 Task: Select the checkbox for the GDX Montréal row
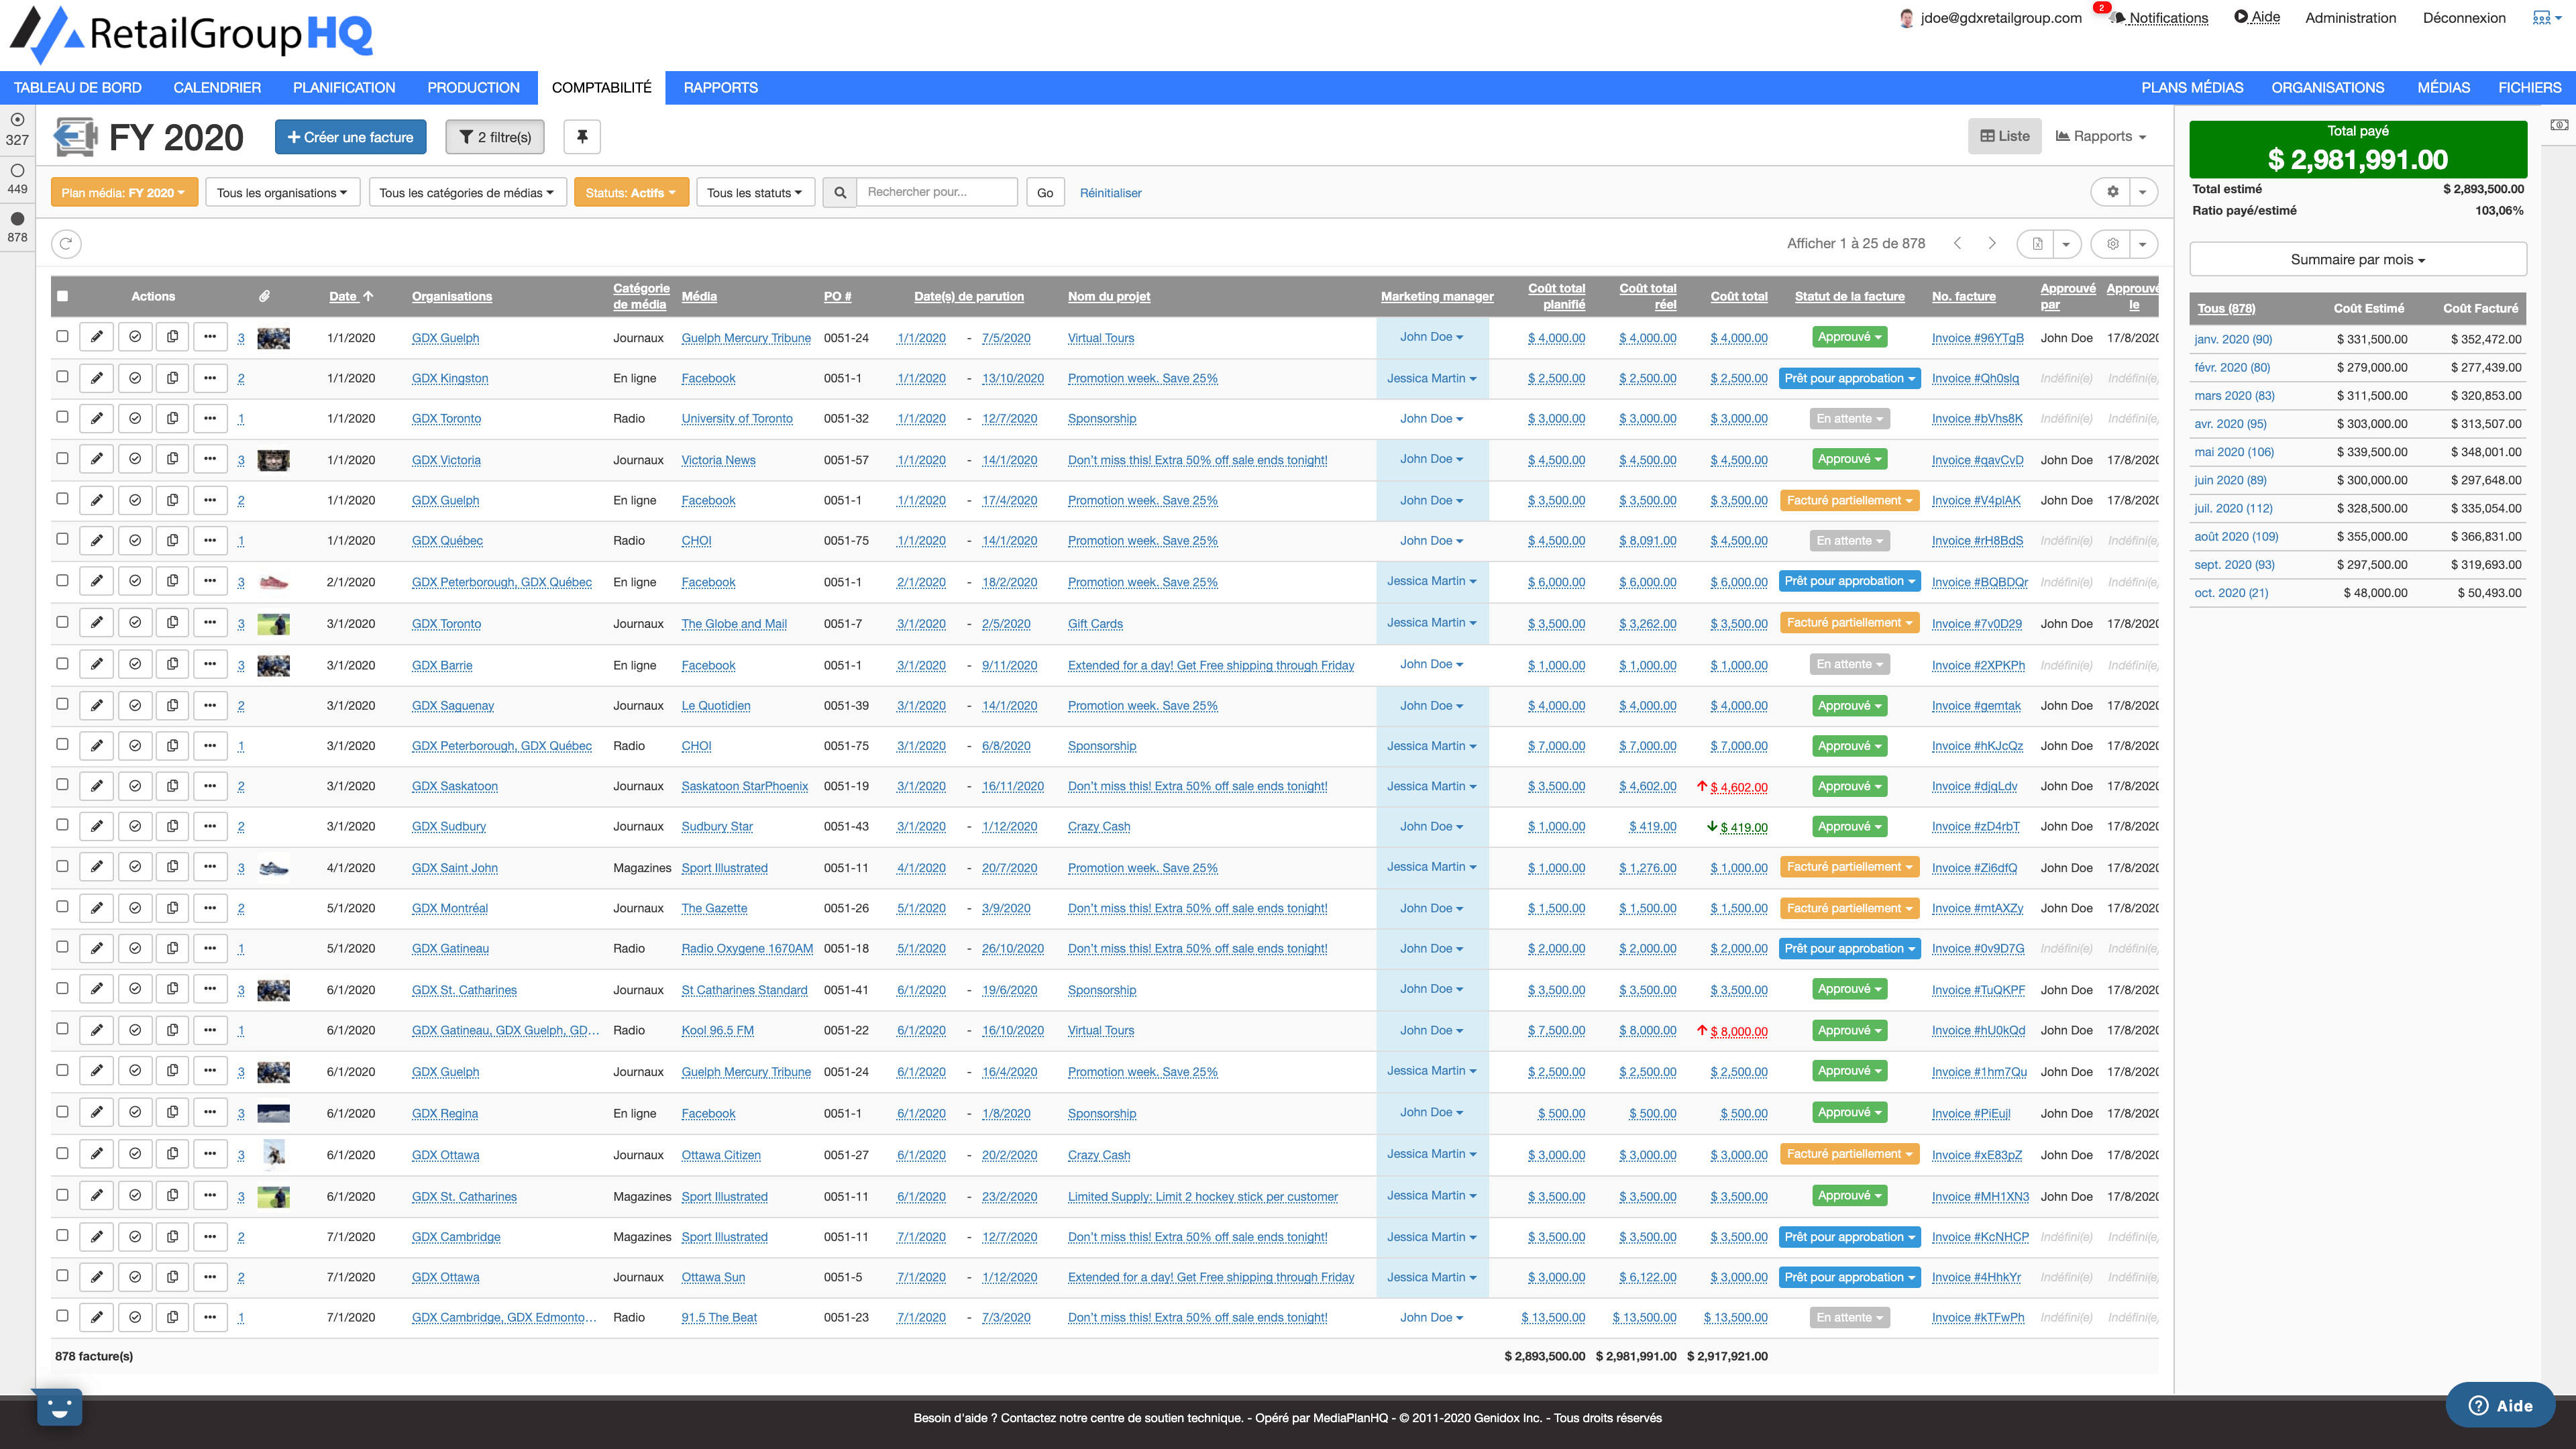[x=63, y=907]
